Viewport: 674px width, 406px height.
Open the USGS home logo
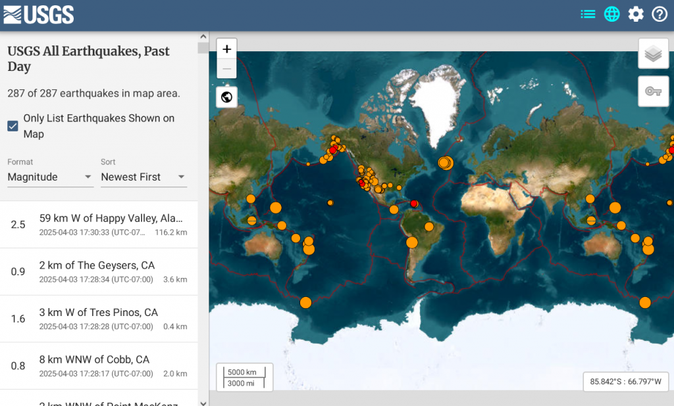coord(38,14)
